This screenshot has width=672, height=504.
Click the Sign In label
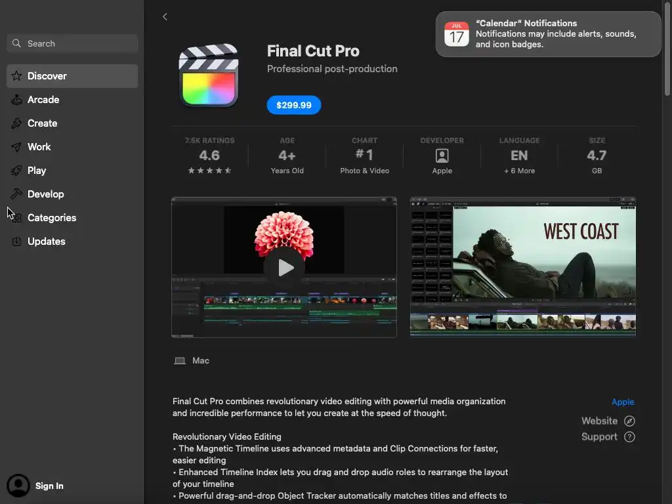point(49,486)
